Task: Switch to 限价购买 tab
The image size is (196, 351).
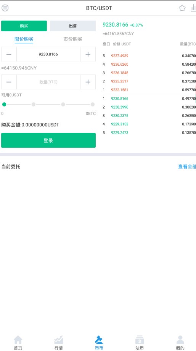Action: click(24, 39)
